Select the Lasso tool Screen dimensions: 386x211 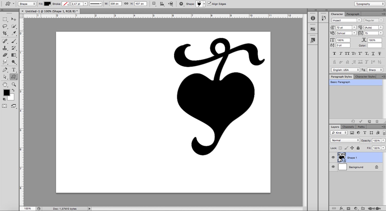coord(5,26)
